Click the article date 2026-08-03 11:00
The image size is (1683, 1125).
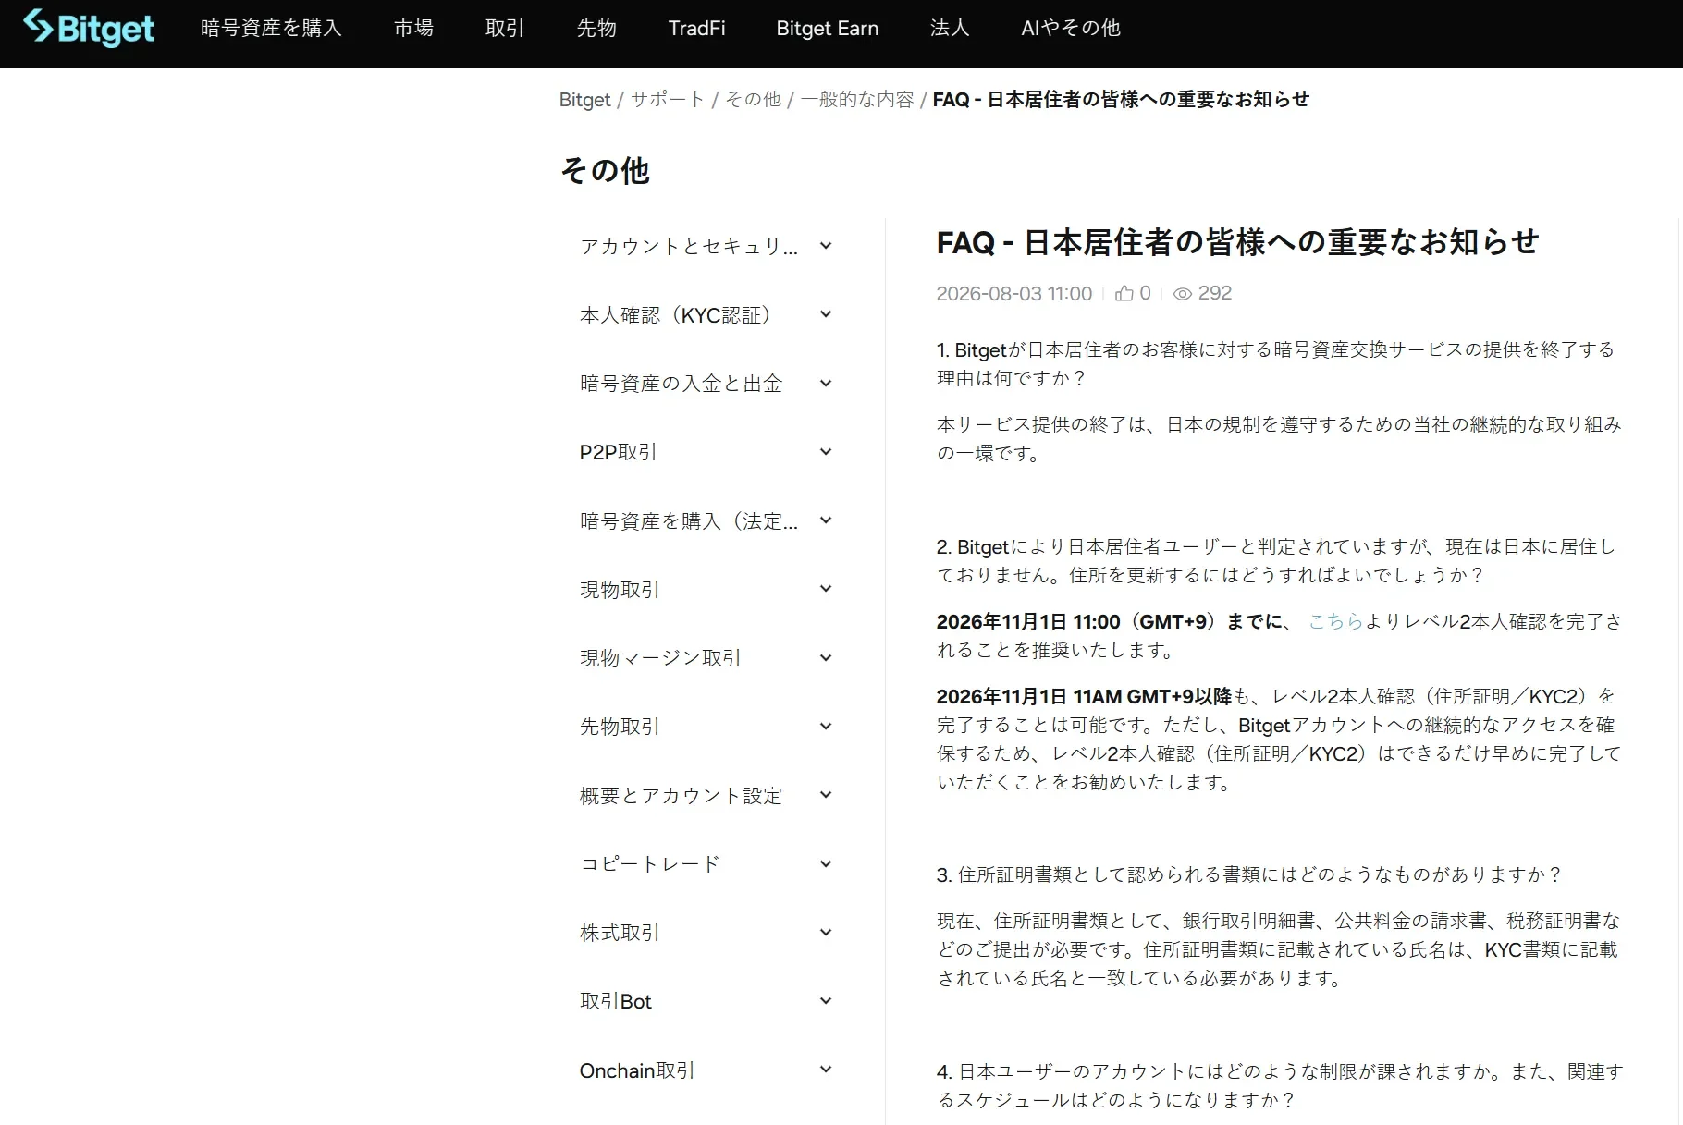(x=1014, y=294)
